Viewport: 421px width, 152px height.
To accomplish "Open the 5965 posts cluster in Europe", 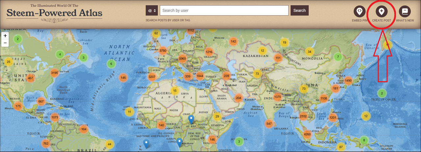I will point(182,59).
